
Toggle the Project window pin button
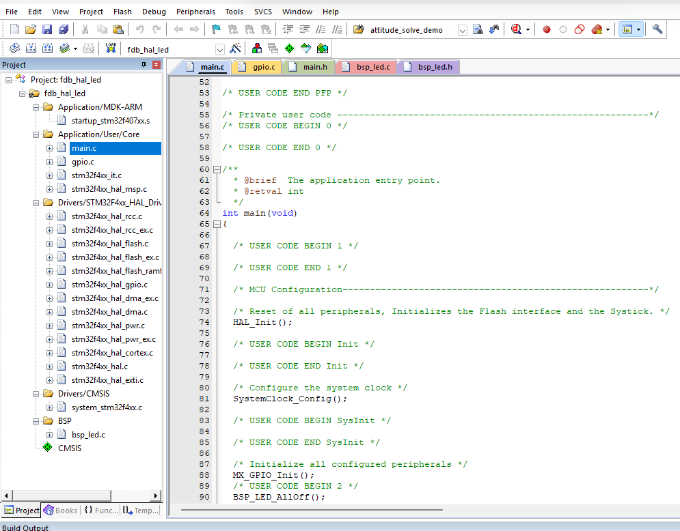click(x=144, y=65)
